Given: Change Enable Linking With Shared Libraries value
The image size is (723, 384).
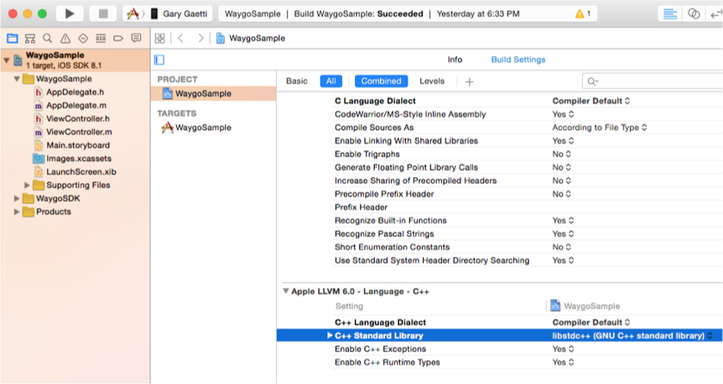Looking at the screenshot, I should click(x=563, y=141).
